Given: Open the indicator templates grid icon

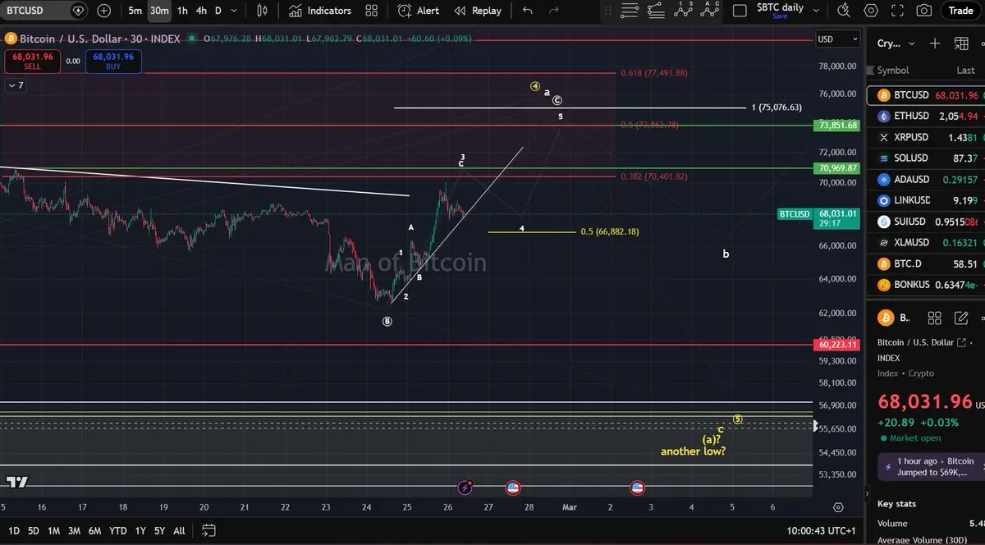Looking at the screenshot, I should click(x=372, y=11).
